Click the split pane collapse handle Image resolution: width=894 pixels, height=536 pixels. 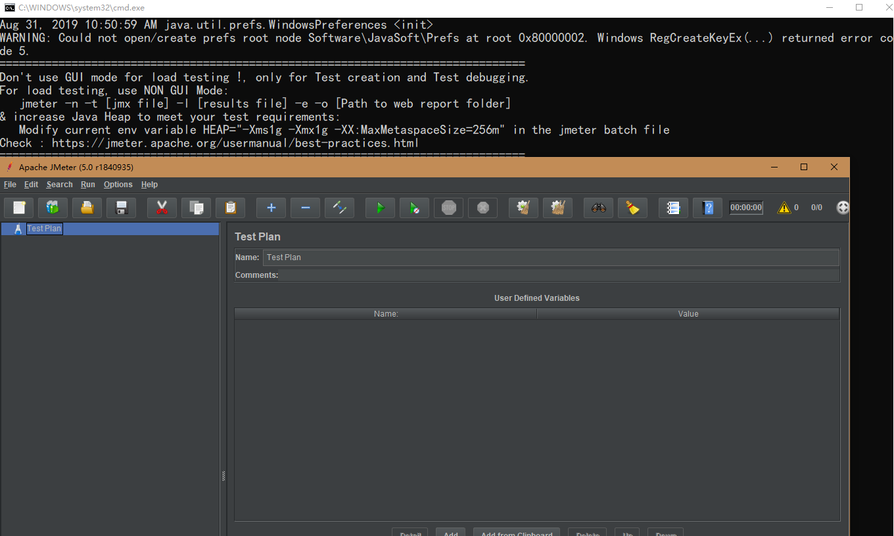click(x=223, y=476)
